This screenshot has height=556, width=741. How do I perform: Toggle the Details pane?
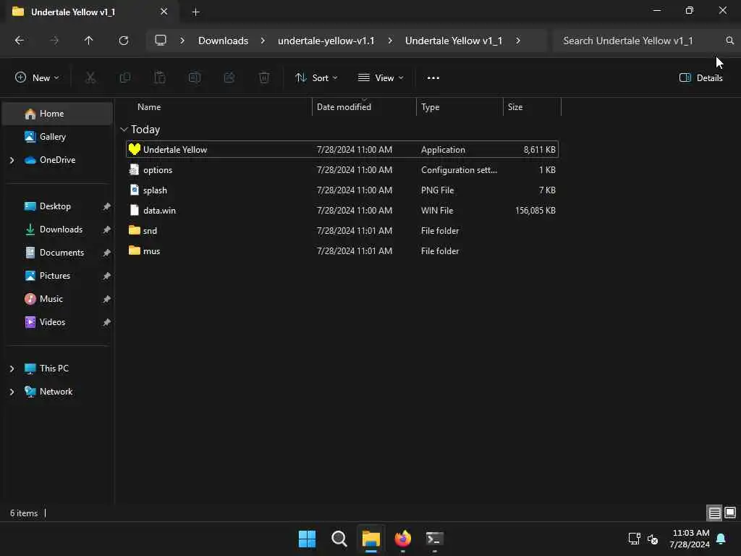[700, 78]
